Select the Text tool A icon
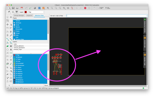The width and height of the screenshot is (154, 97). tap(11, 50)
